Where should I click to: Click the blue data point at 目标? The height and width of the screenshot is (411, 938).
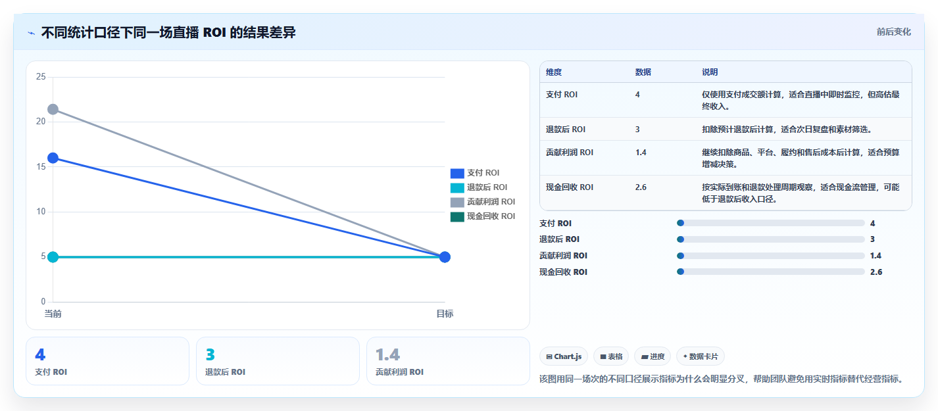tap(445, 256)
